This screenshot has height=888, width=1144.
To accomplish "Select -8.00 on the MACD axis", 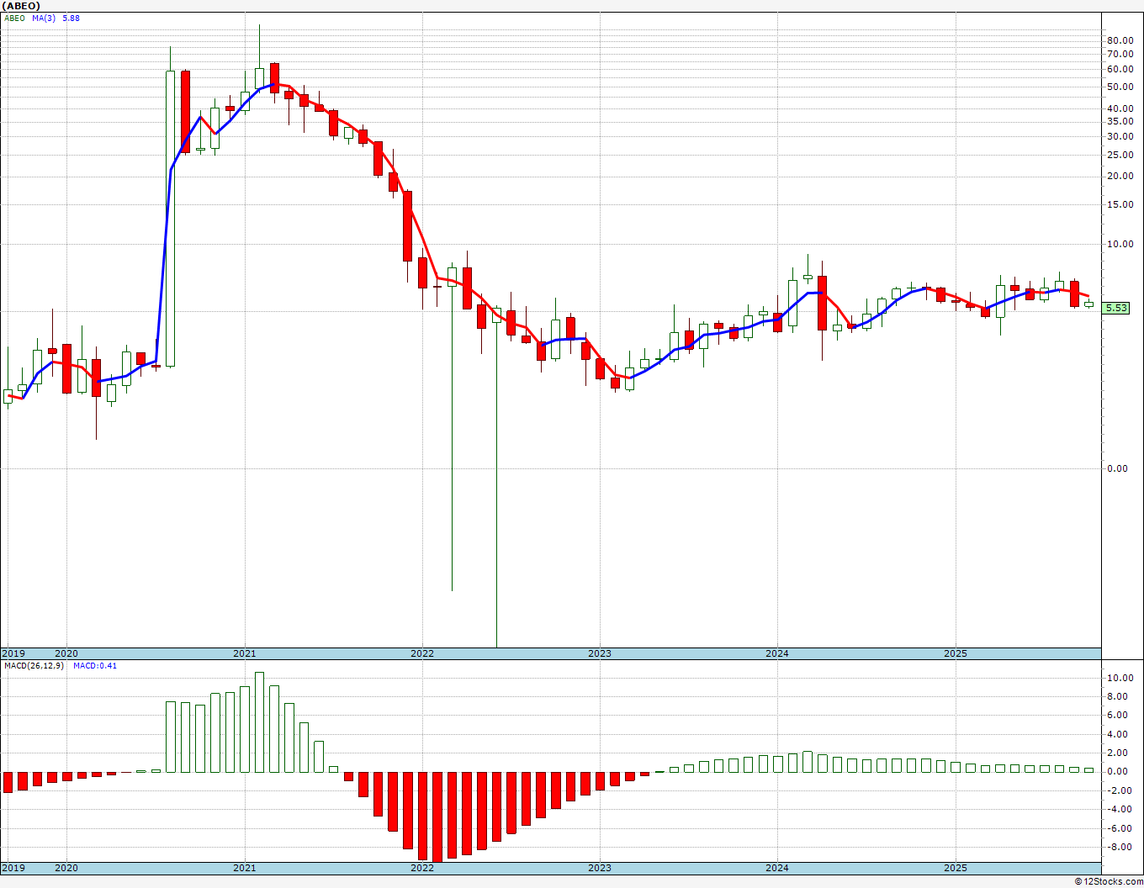I will point(1118,847).
